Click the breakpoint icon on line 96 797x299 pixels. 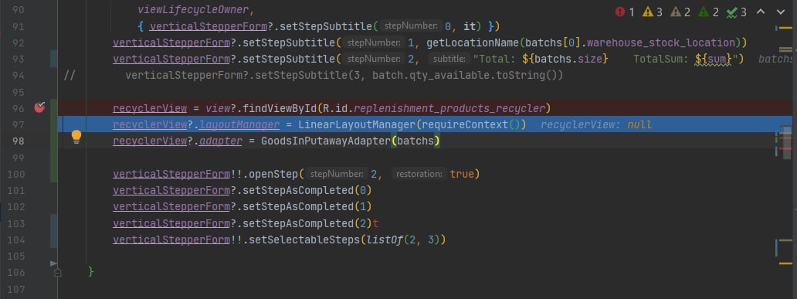coord(39,107)
